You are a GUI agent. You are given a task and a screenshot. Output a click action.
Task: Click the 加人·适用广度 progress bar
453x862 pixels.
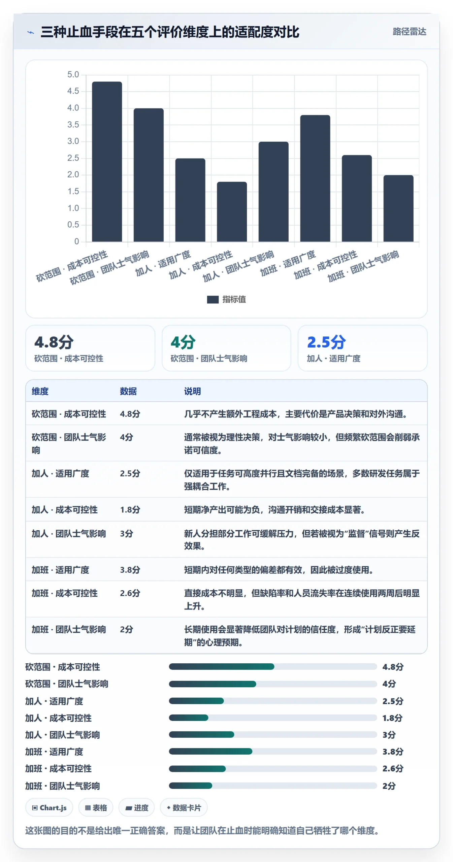tap(273, 701)
